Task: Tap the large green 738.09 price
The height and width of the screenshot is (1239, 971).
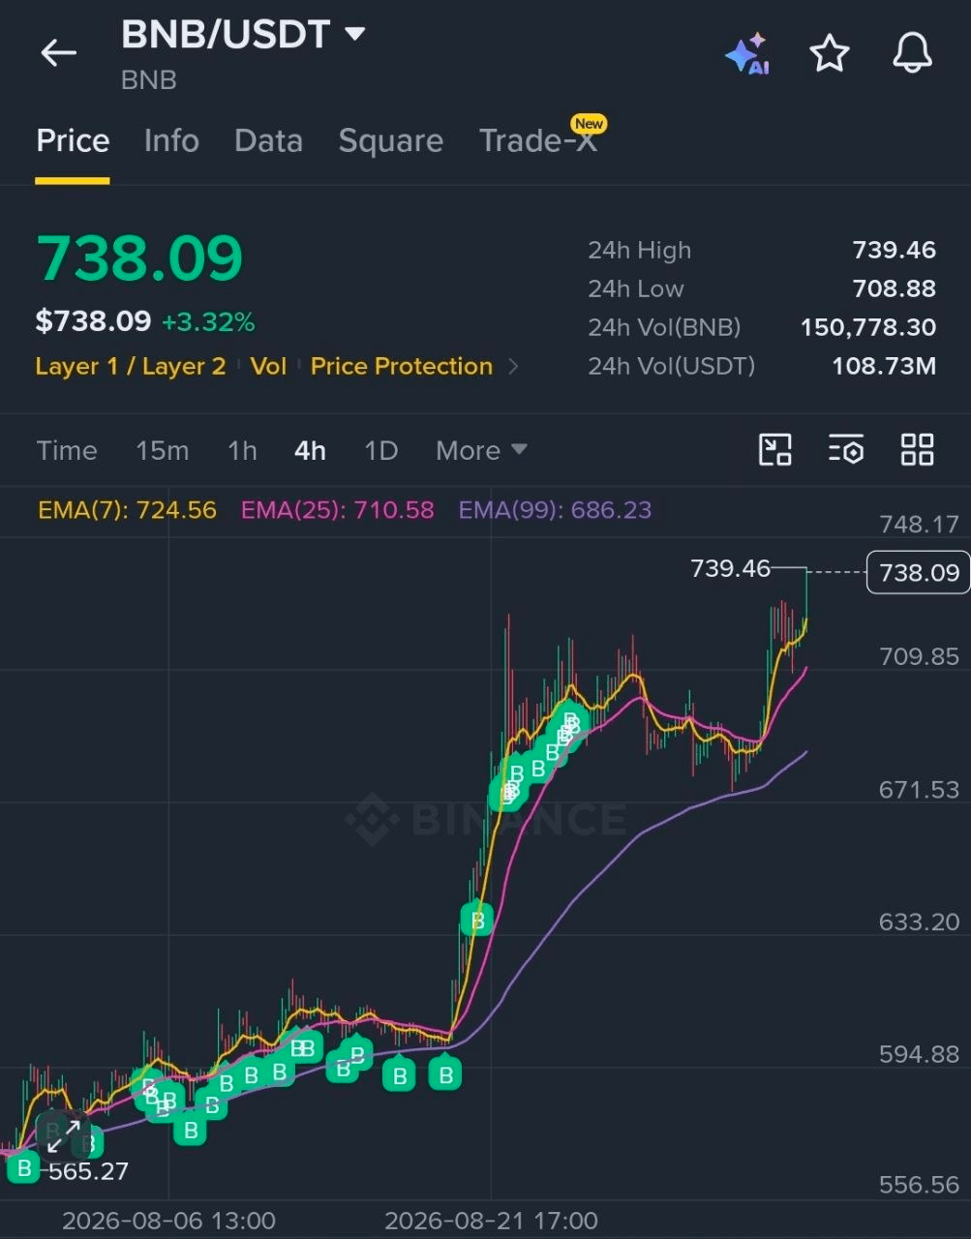Action: (x=139, y=258)
